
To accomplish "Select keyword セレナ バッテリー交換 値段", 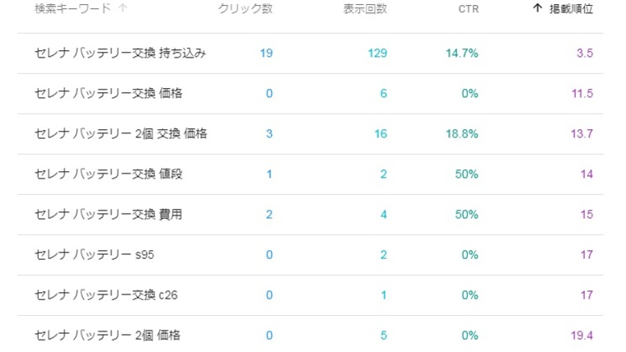I will pyautogui.click(x=109, y=174).
